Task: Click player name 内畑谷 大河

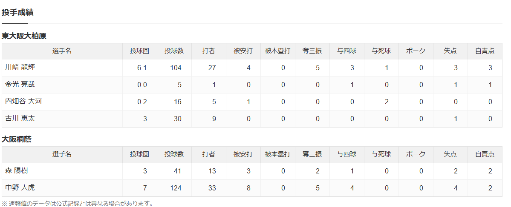Action: [x=23, y=102]
